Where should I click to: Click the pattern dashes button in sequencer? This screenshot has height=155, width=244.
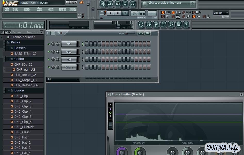click(x=53, y=33)
